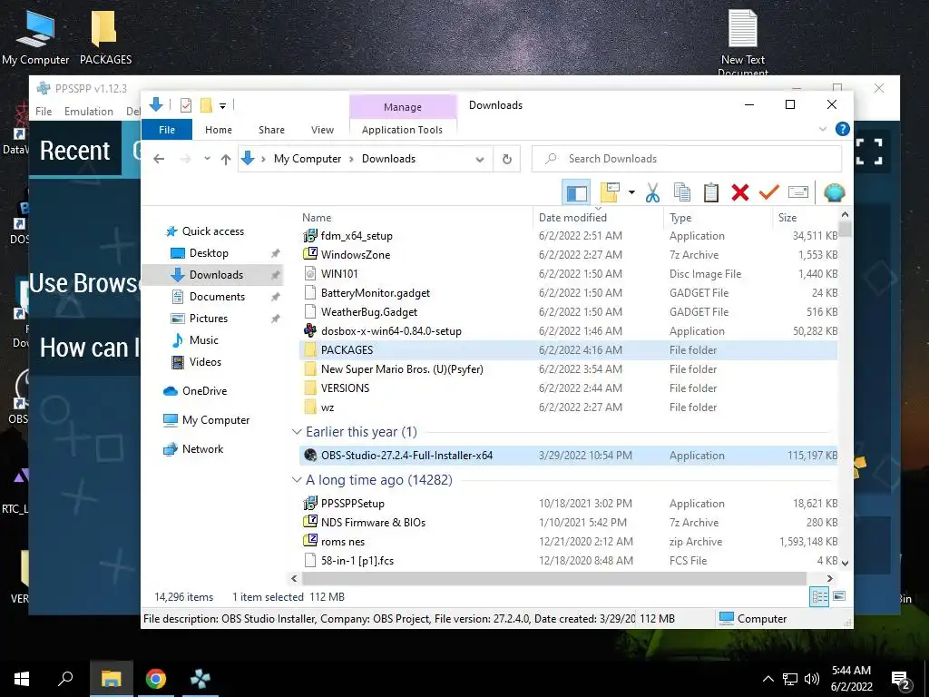929x697 pixels.
Task: Click the red X Delete icon
Action: click(740, 192)
